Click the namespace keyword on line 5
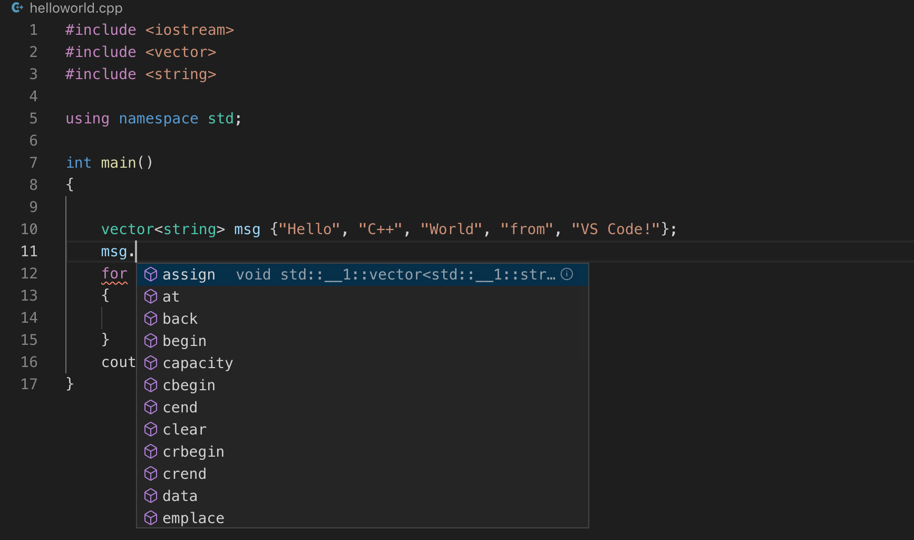Image resolution: width=914 pixels, height=540 pixels. pos(159,119)
